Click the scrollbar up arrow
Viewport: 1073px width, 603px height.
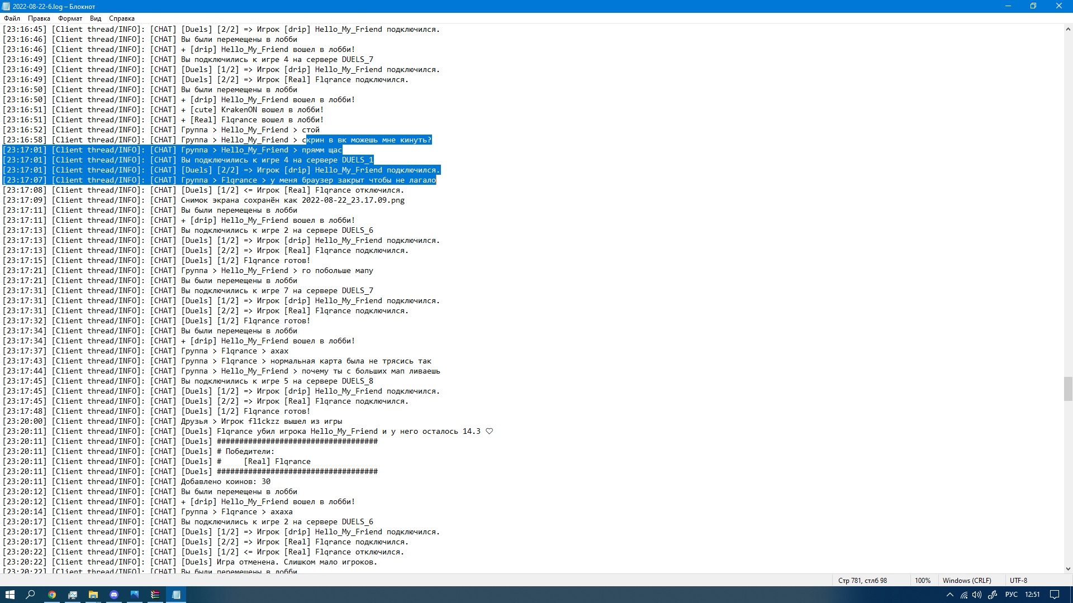pyautogui.click(x=1067, y=29)
